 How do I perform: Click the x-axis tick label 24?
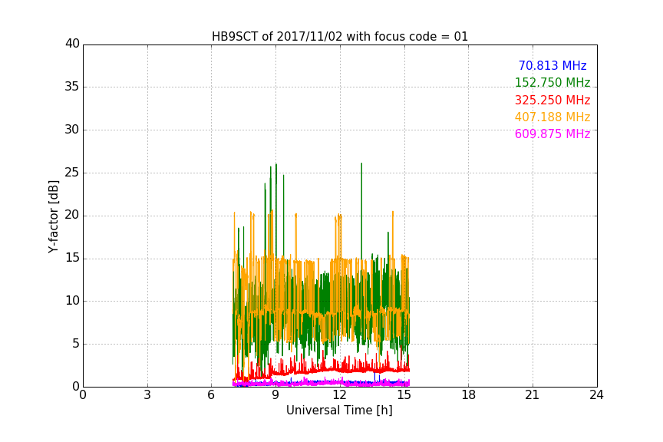click(x=596, y=395)
